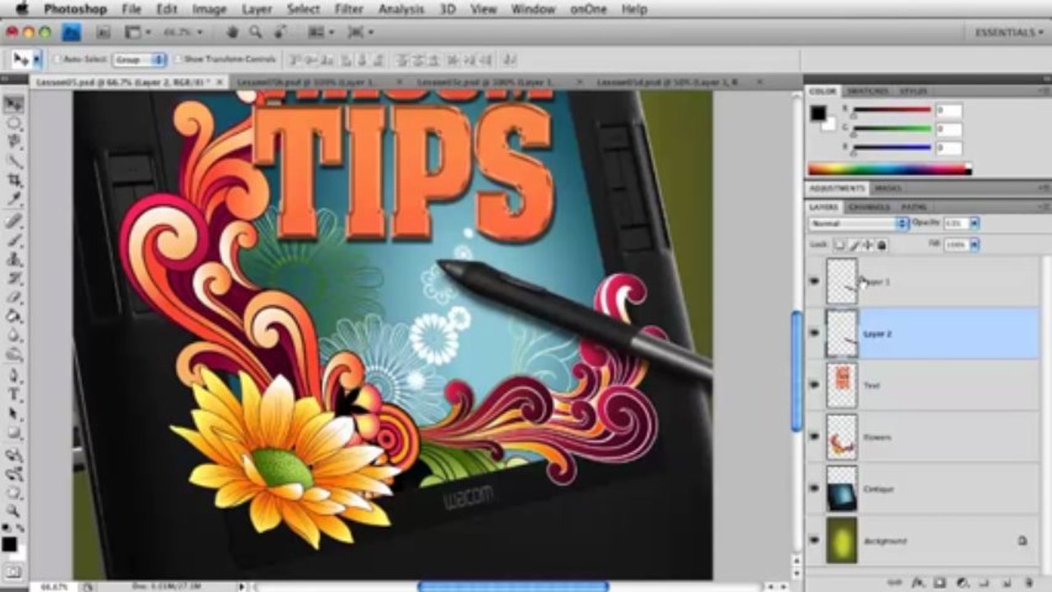Open the Filter menu
Viewport: 1052px width, 592px height.
click(349, 9)
